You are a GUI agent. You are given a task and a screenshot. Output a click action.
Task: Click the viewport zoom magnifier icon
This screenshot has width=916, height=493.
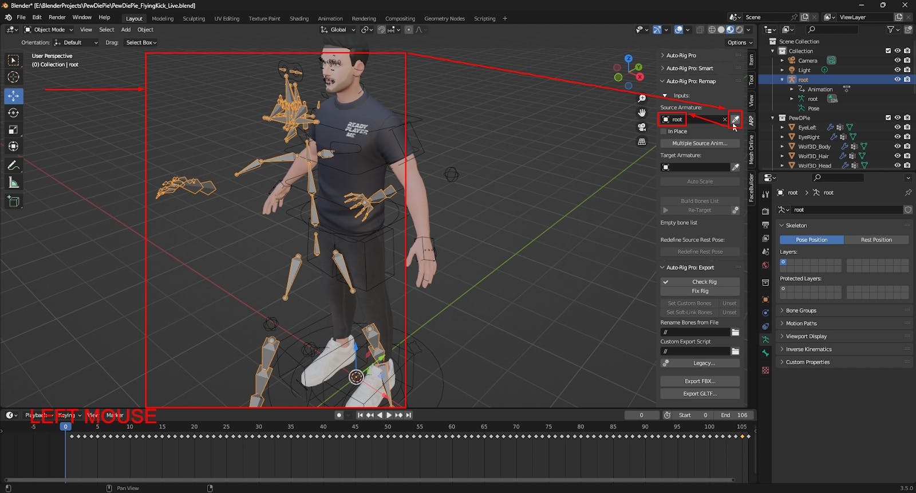(642, 98)
